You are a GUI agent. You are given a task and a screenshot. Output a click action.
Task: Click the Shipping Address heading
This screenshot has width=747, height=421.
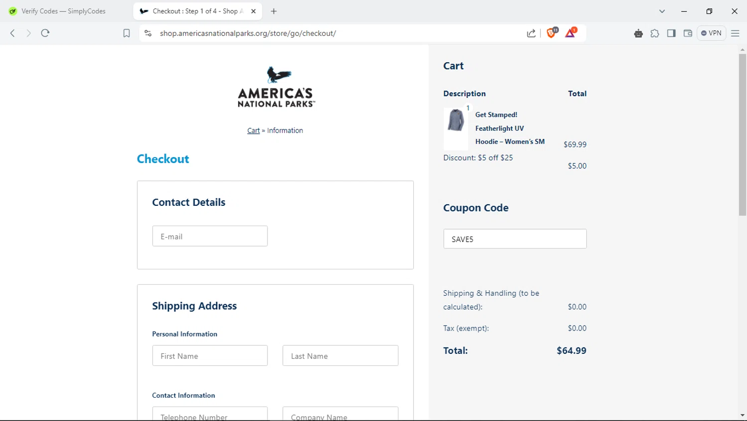point(194,306)
